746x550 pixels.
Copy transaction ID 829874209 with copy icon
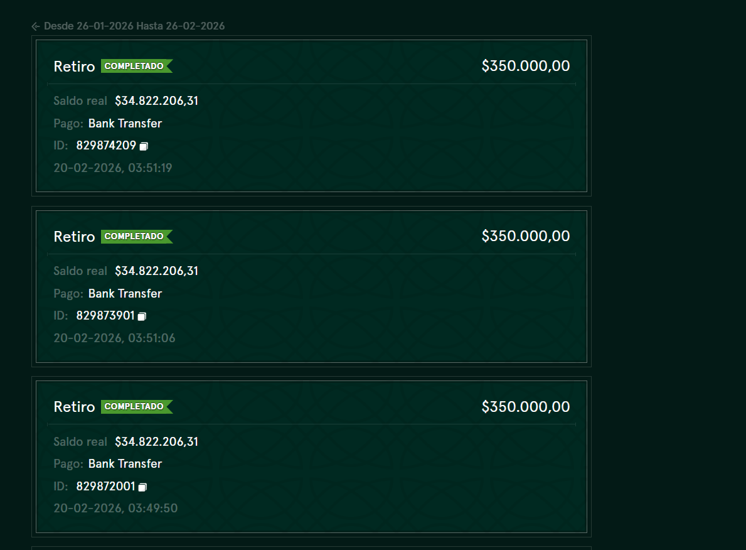pos(144,146)
